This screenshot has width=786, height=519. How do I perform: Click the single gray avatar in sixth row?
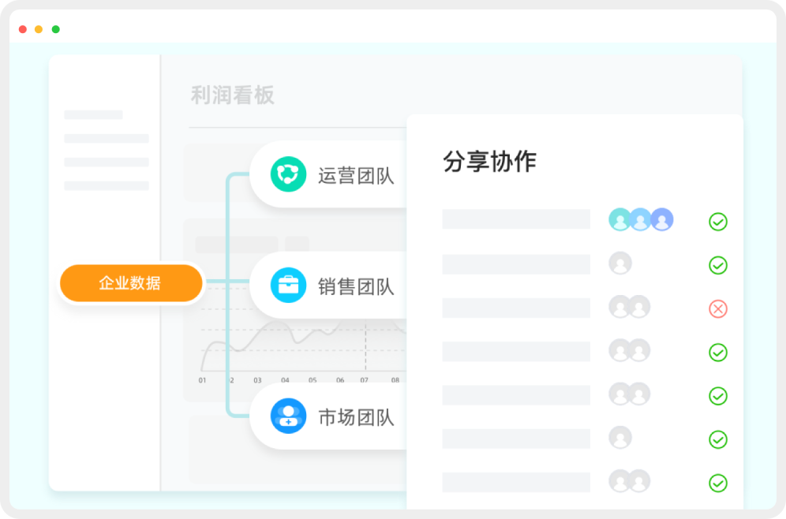[620, 437]
